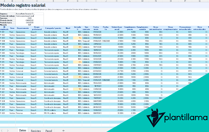
Task: Click 'RR.HH. y talento' in row P-028
Action: point(53,113)
